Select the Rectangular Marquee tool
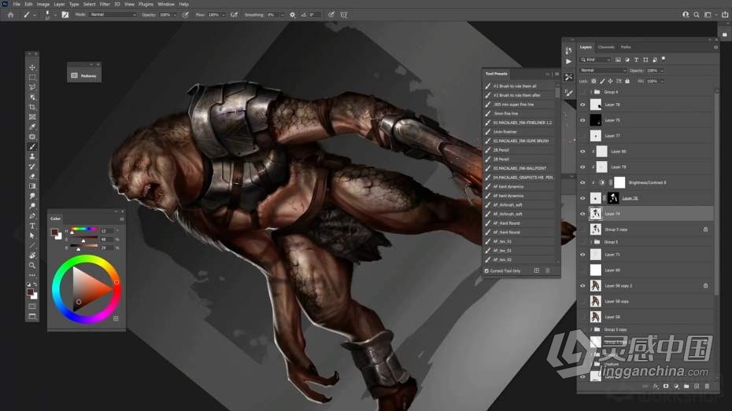Image resolution: width=732 pixels, height=411 pixels. point(32,77)
